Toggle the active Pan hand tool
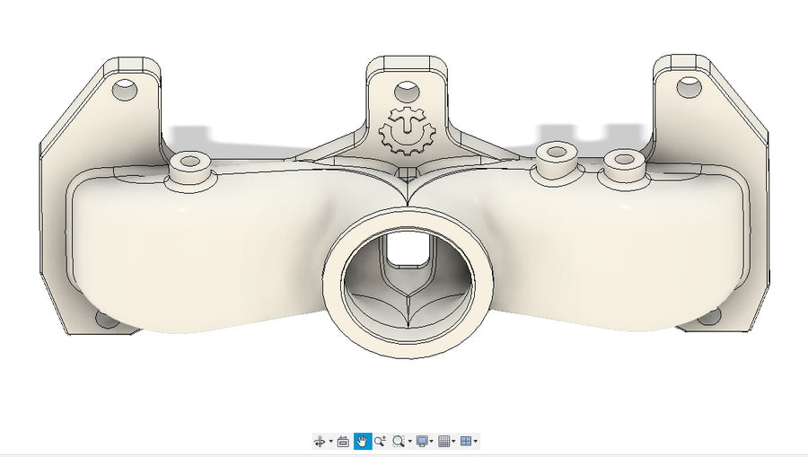The height and width of the screenshot is (457, 808). 363,441
